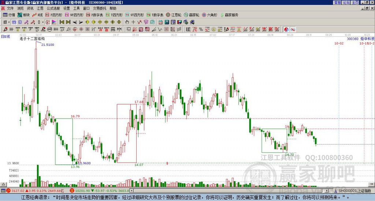375x201 pixels.
Task: Select the hand pan tool
Action: [x=127, y=22]
